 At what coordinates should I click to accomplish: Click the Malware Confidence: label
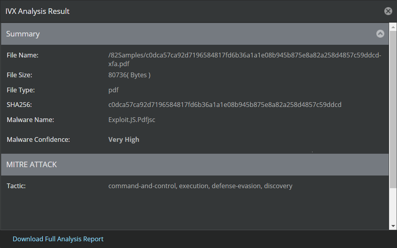click(x=38, y=139)
